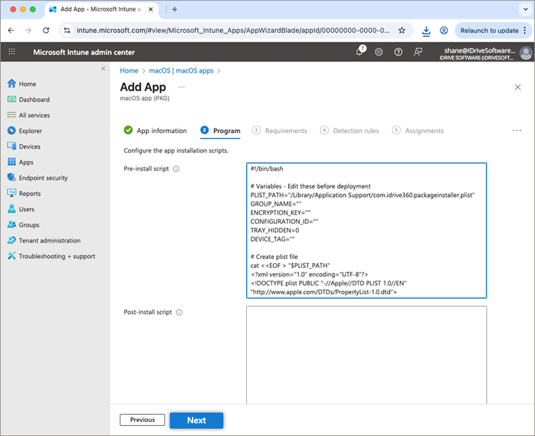Open a new browser tab
Screen dimensions: 535x436
175,9
